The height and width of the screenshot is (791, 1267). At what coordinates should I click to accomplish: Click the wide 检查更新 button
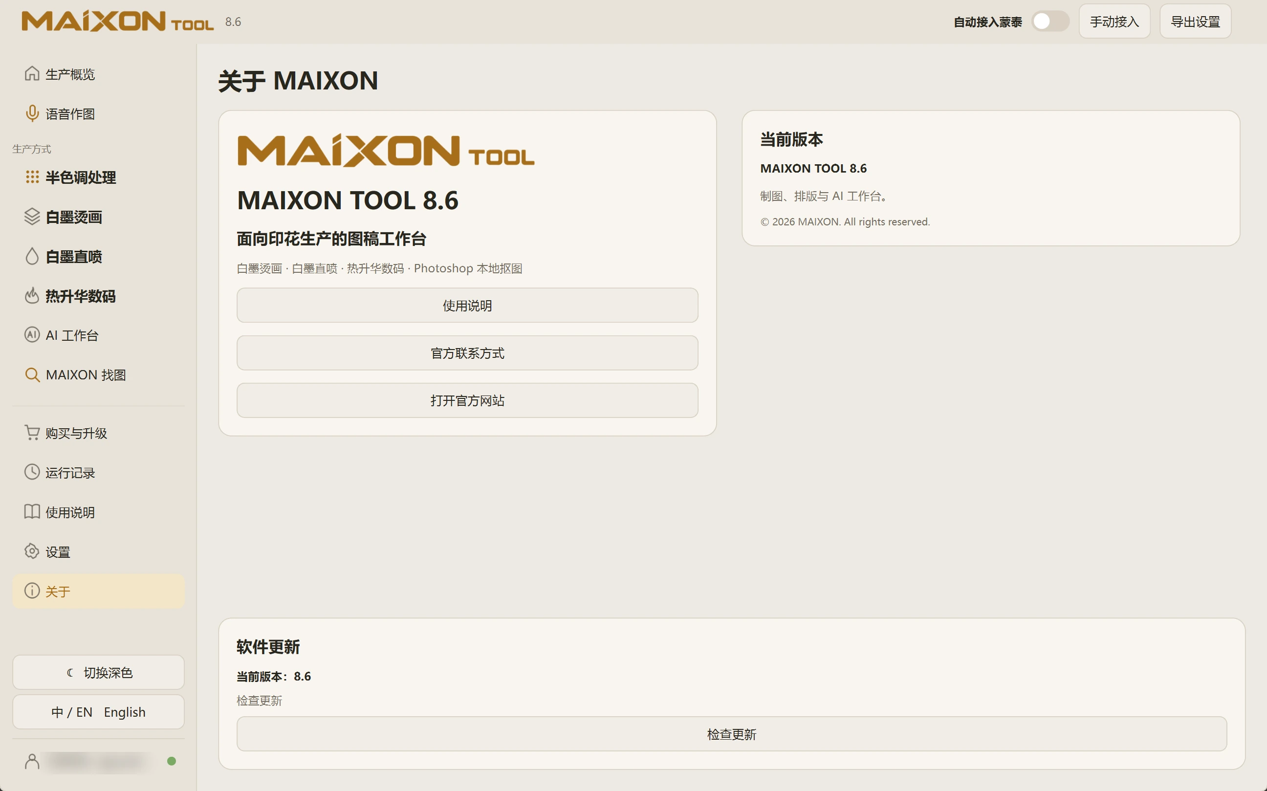click(731, 733)
